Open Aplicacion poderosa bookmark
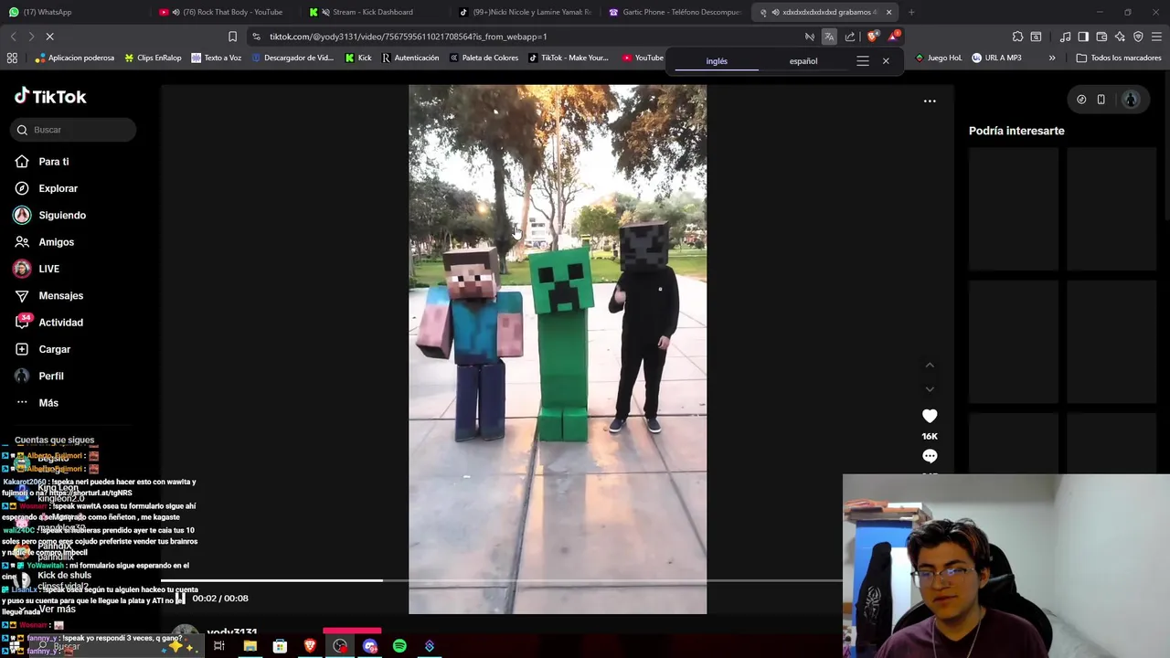1170x658 pixels. (x=74, y=58)
